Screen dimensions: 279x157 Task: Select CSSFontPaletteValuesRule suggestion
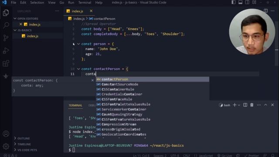point(153,104)
